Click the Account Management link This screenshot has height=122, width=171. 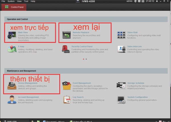(x=28, y=97)
